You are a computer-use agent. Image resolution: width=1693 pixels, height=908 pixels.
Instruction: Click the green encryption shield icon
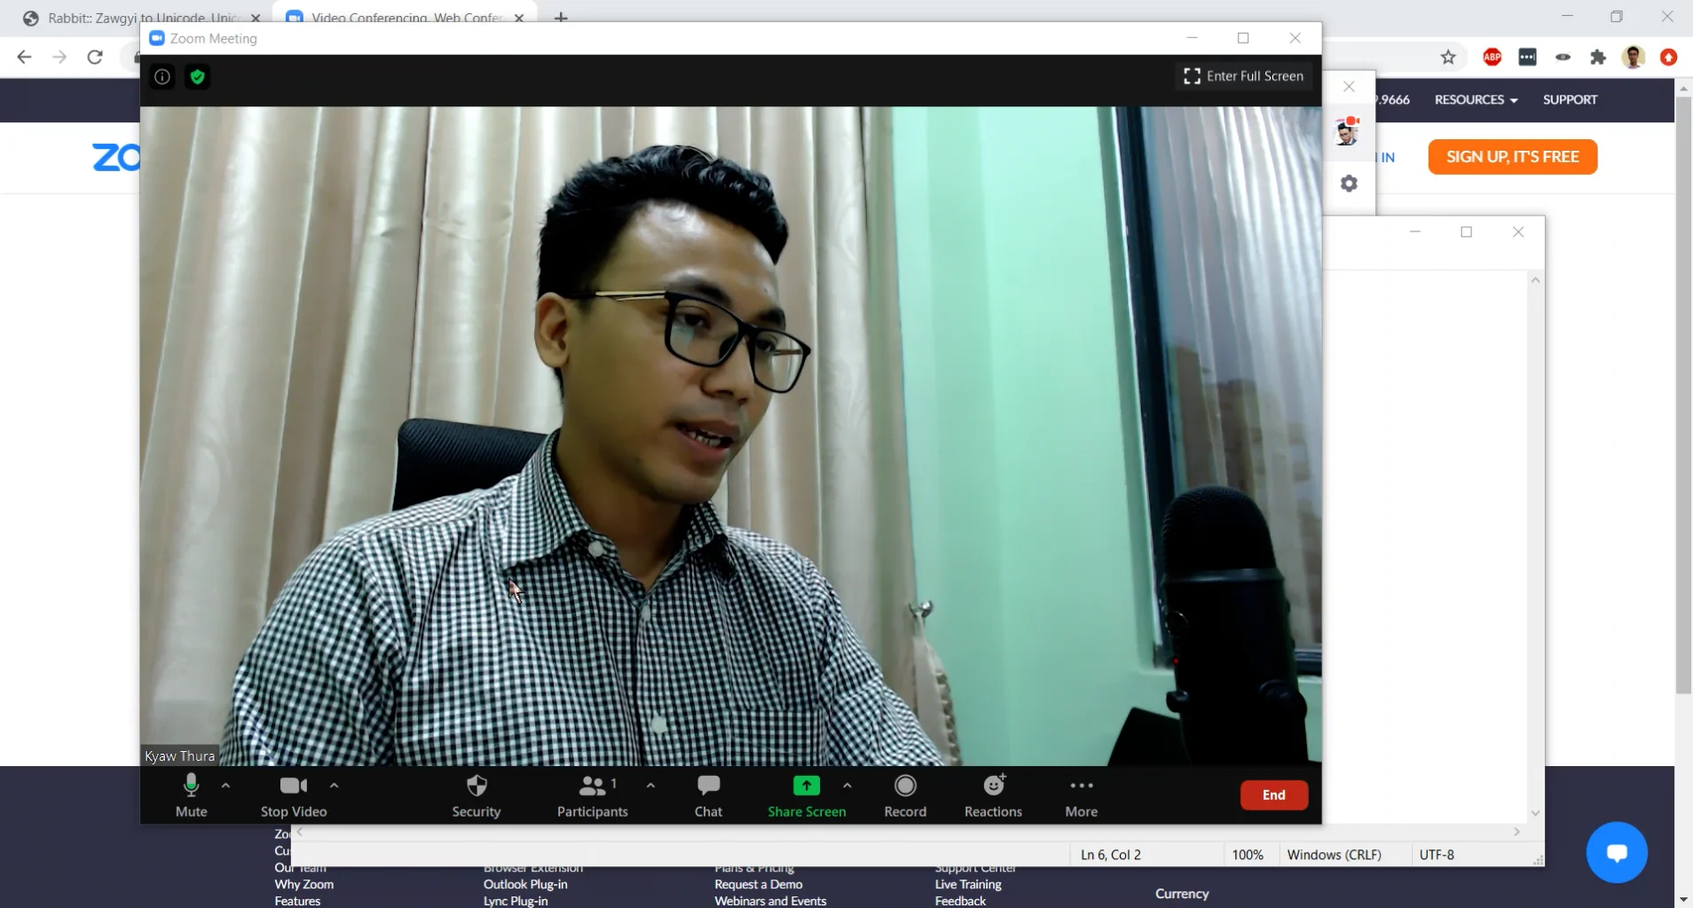pyautogui.click(x=197, y=77)
